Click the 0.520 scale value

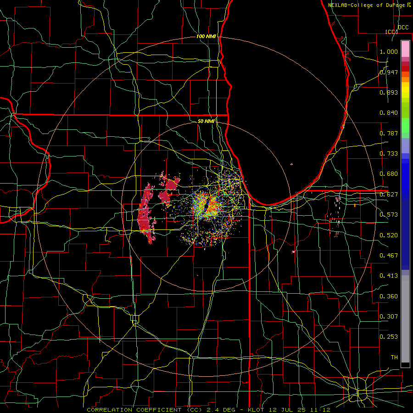[389, 235]
